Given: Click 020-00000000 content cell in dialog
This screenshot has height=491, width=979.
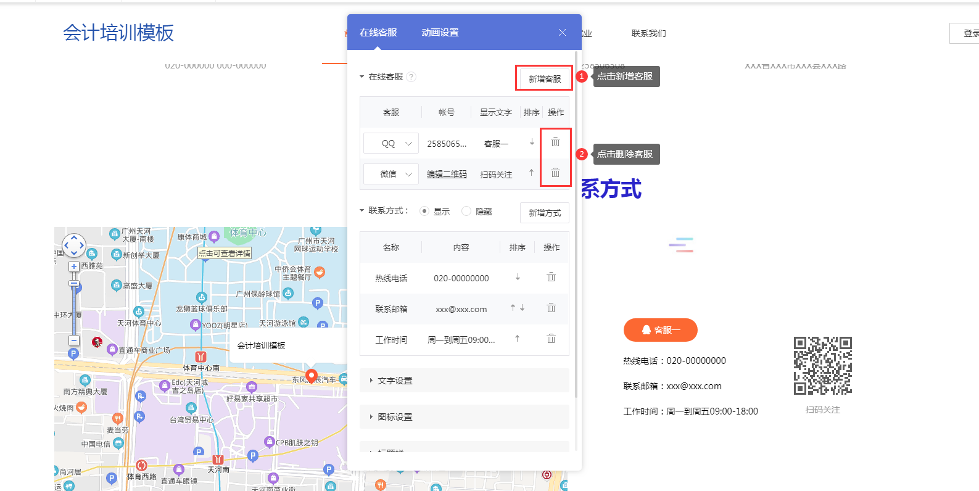Looking at the screenshot, I should tap(461, 278).
